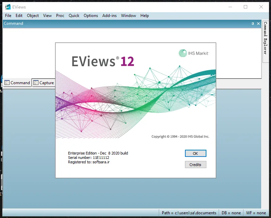The height and width of the screenshot is (218, 271).
Task: Open the Edit menu
Action: [19, 16]
